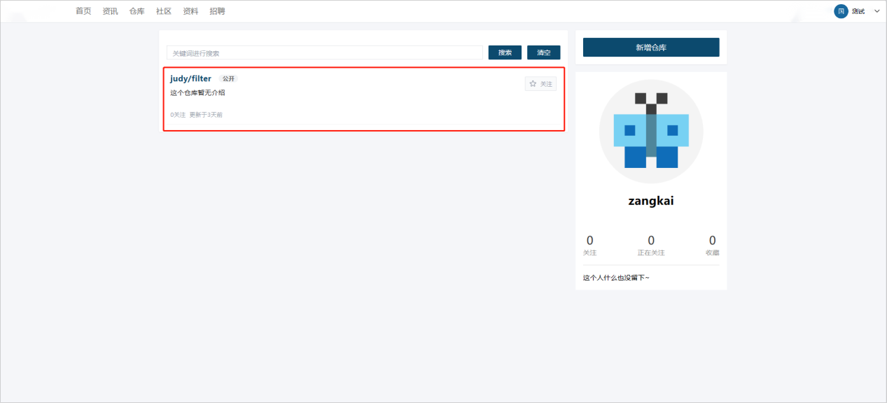This screenshot has width=887, height=403.
Task: Open the 社区 navigation item
Action: 164,11
